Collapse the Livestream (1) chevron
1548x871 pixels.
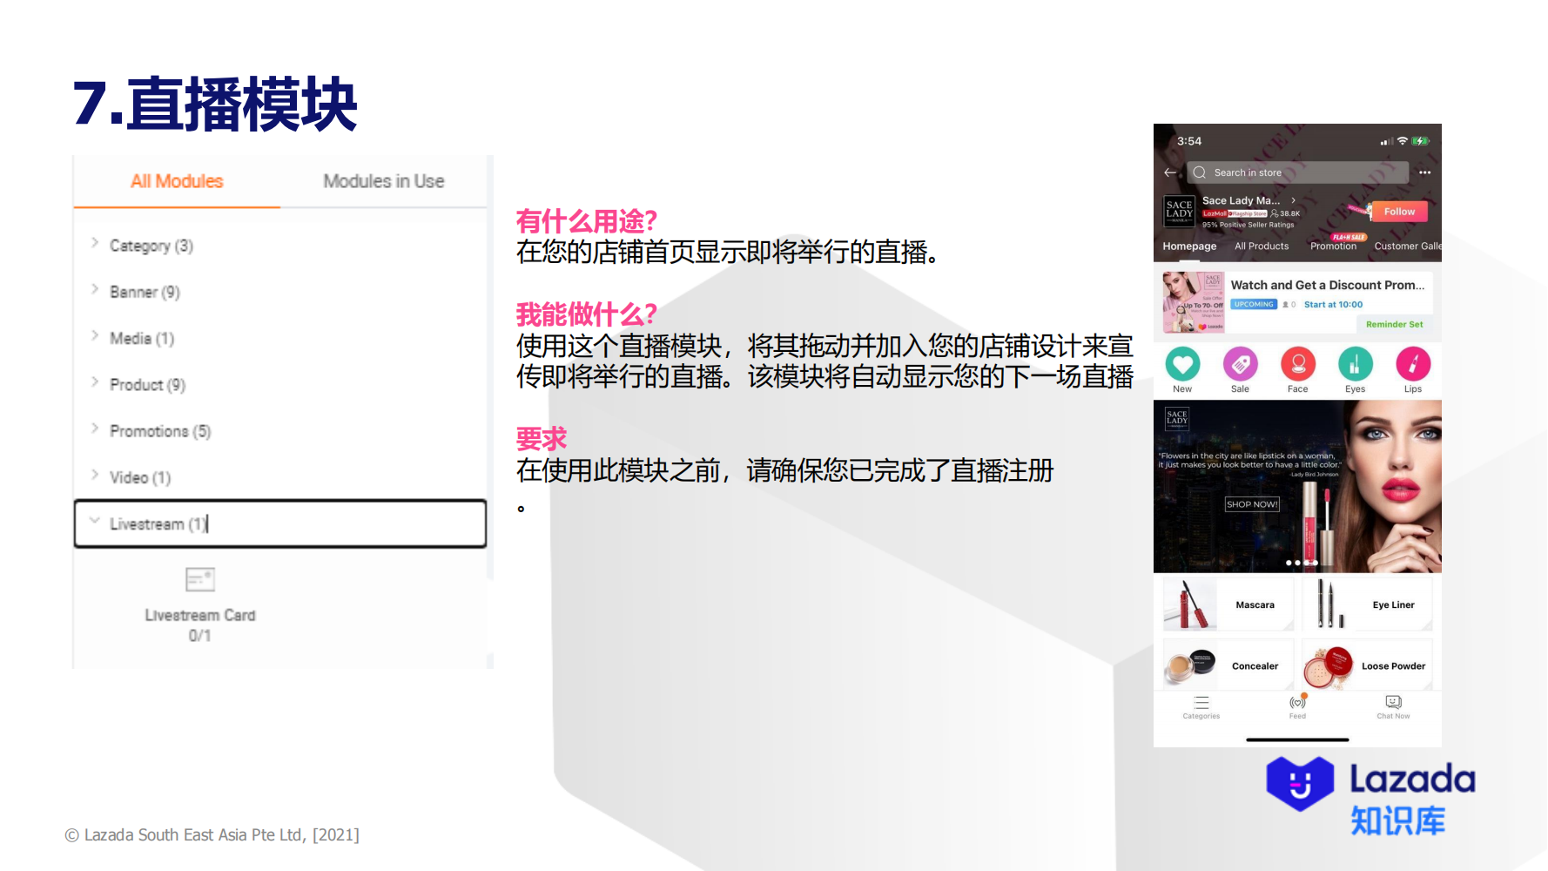[95, 521]
